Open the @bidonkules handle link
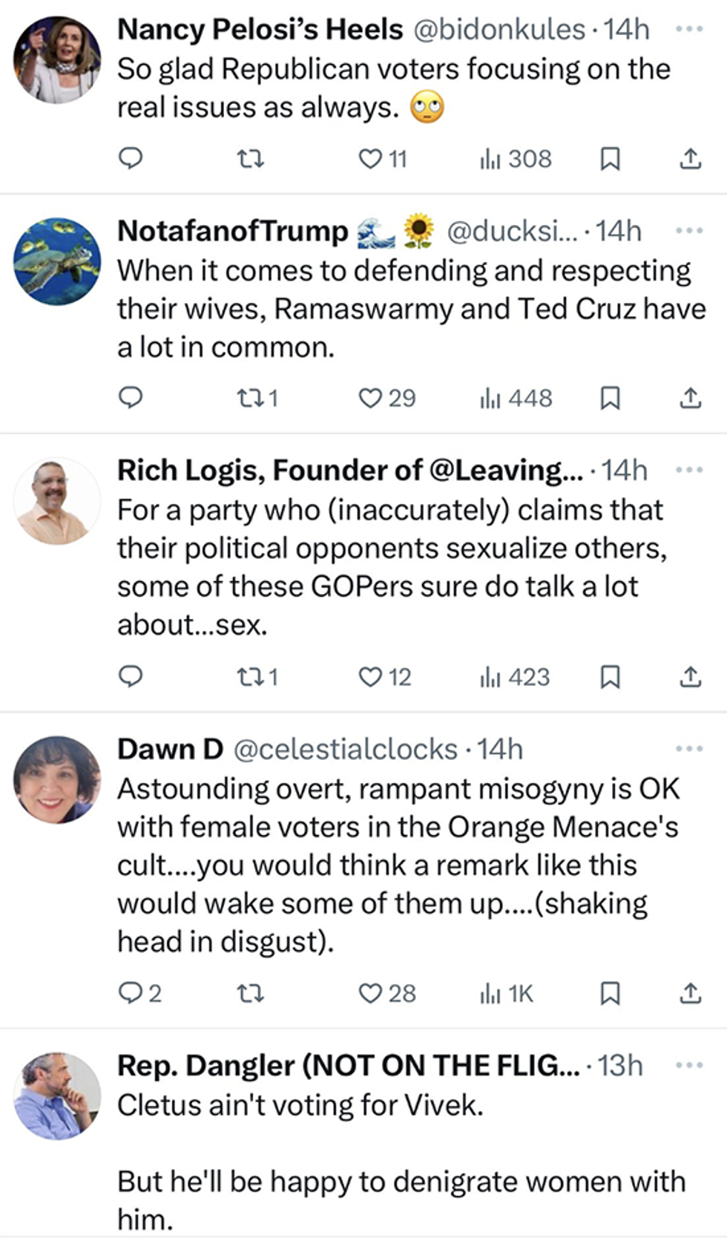 pos(499,30)
